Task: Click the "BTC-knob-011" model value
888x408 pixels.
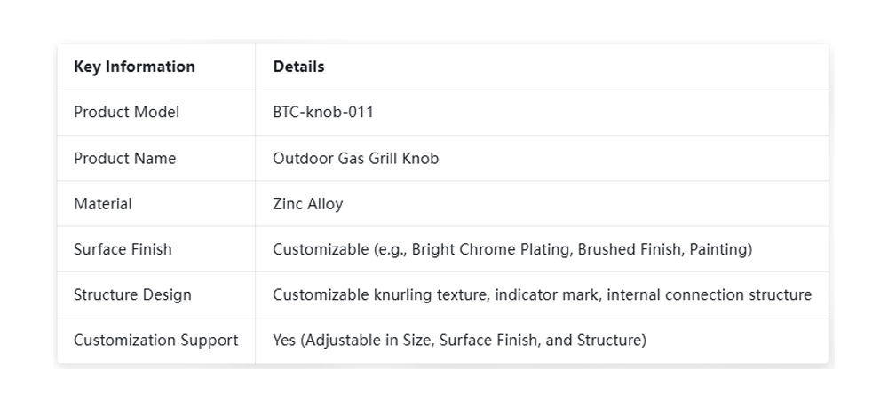Action: click(x=323, y=113)
